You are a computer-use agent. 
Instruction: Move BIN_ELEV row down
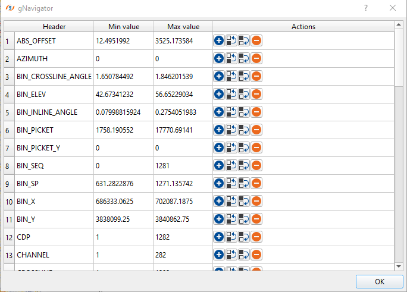coord(244,94)
